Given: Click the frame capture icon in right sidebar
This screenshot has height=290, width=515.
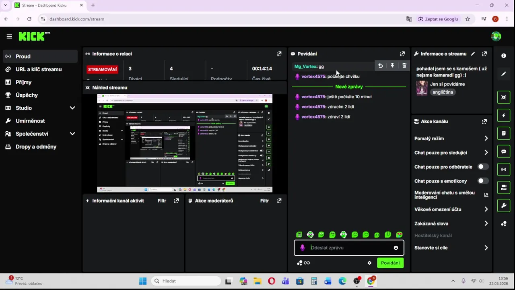Looking at the screenshot, I should click(x=504, y=97).
